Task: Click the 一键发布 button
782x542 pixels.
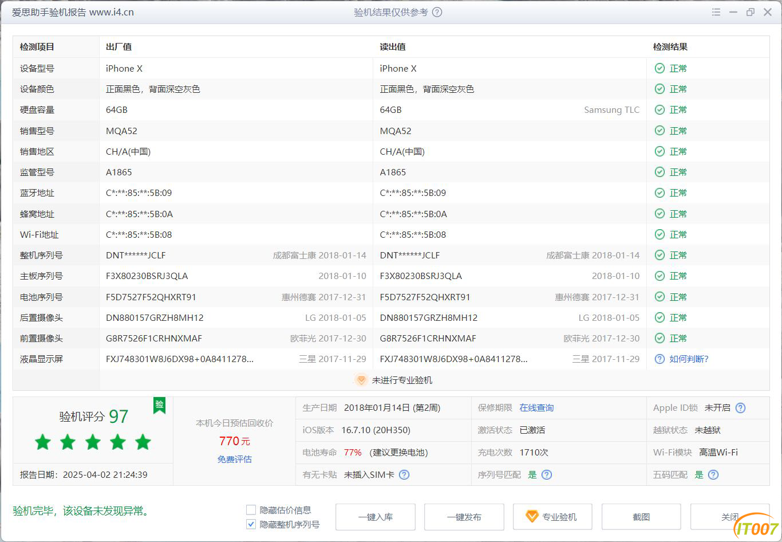Action: [x=464, y=517]
